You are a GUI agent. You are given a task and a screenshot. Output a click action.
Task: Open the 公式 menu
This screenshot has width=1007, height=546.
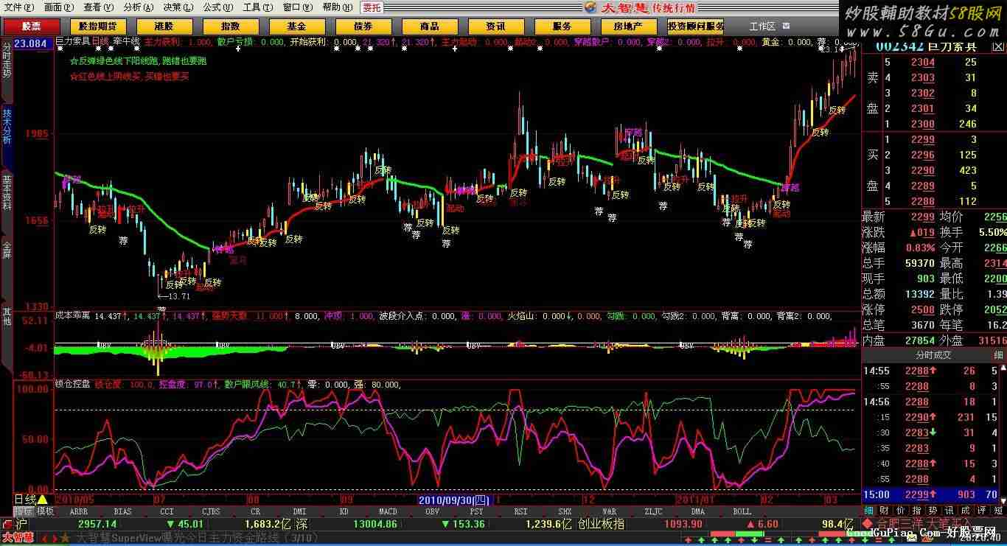tap(217, 7)
